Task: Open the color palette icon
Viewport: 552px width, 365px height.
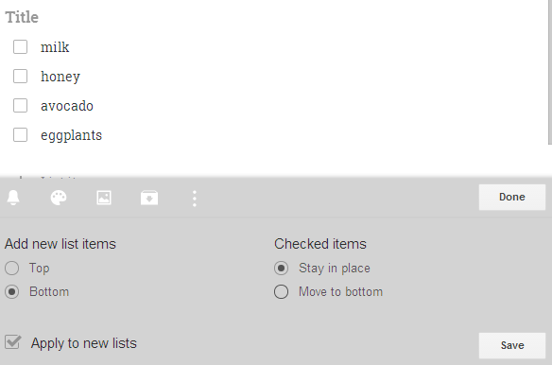Action: coord(59,198)
